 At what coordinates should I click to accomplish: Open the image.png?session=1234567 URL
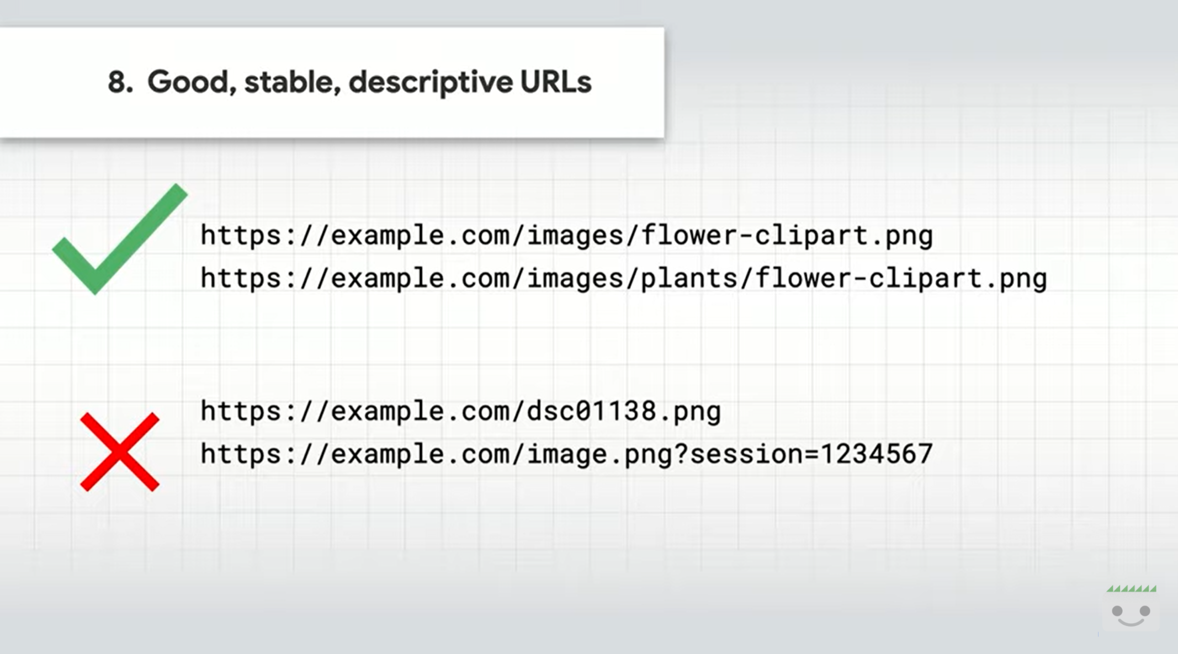pyautogui.click(x=566, y=454)
